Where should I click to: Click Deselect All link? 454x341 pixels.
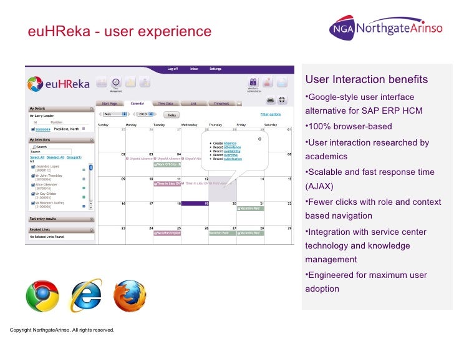56,157
